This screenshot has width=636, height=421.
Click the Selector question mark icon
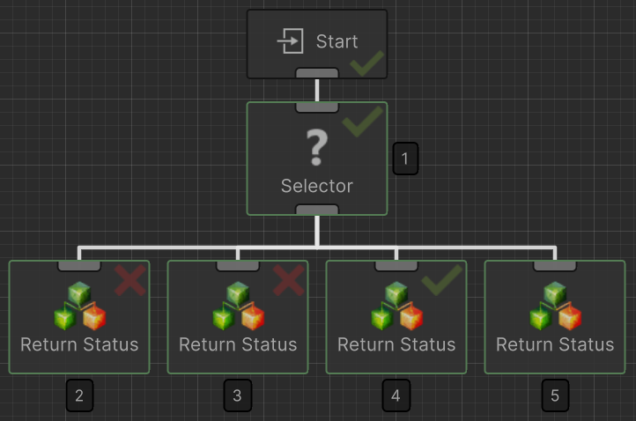pos(316,147)
